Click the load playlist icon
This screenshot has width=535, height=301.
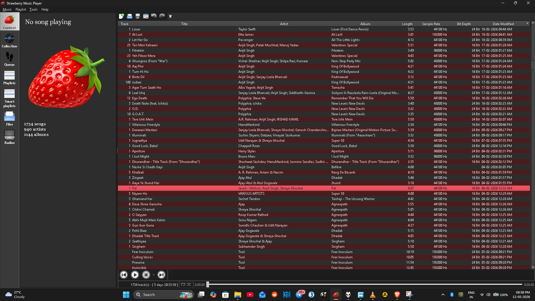click(130, 16)
